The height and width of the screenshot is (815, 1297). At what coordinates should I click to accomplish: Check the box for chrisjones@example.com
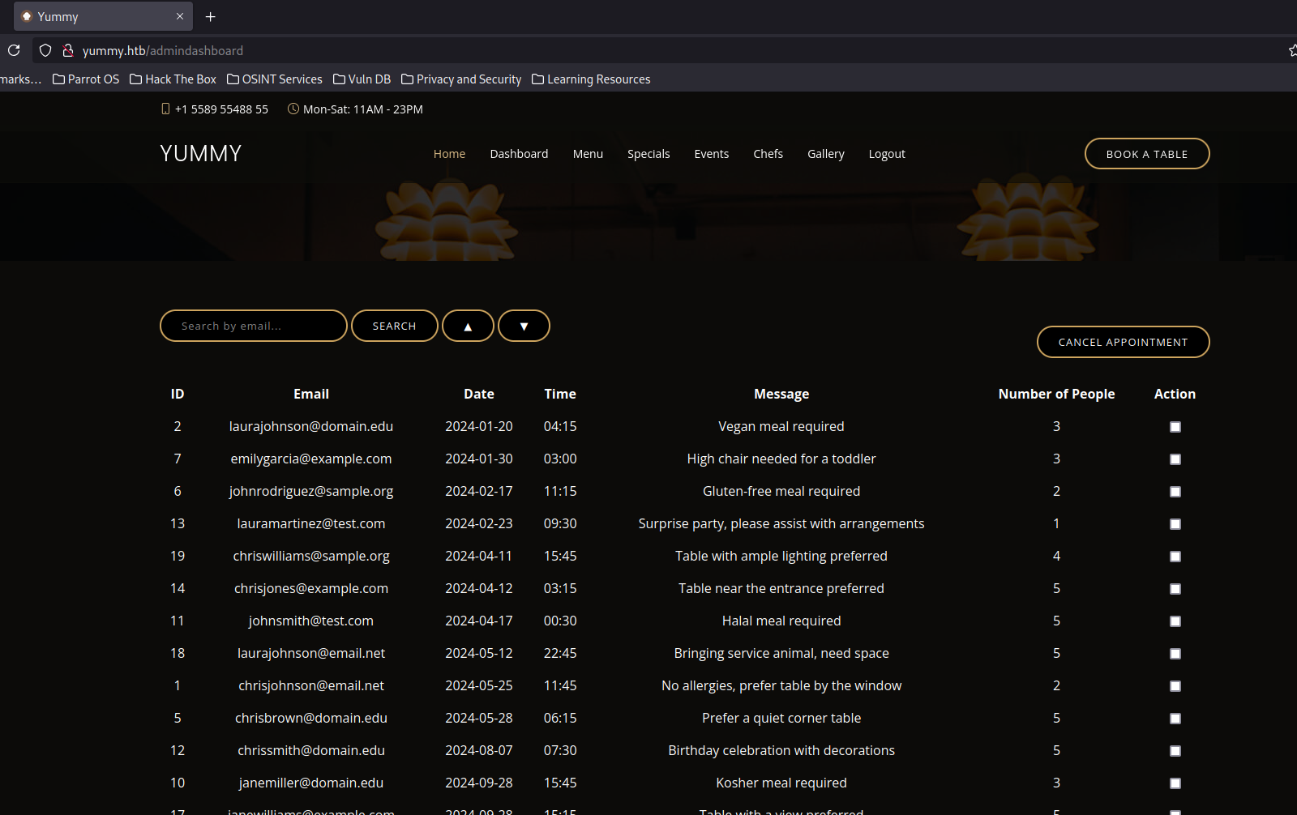click(x=1175, y=589)
